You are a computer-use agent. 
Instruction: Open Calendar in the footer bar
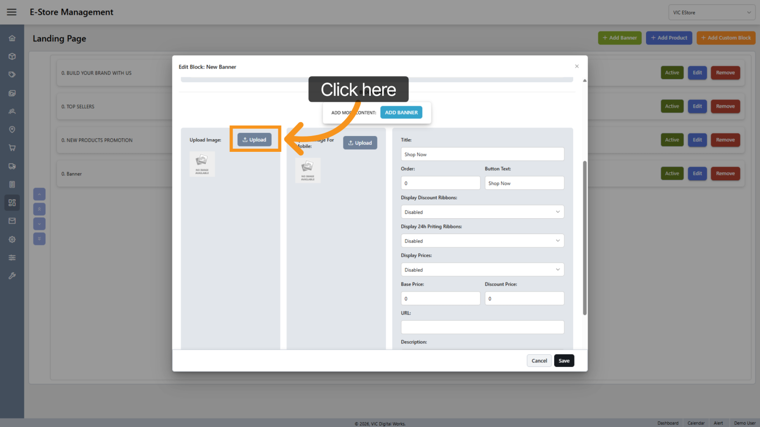coord(696,423)
